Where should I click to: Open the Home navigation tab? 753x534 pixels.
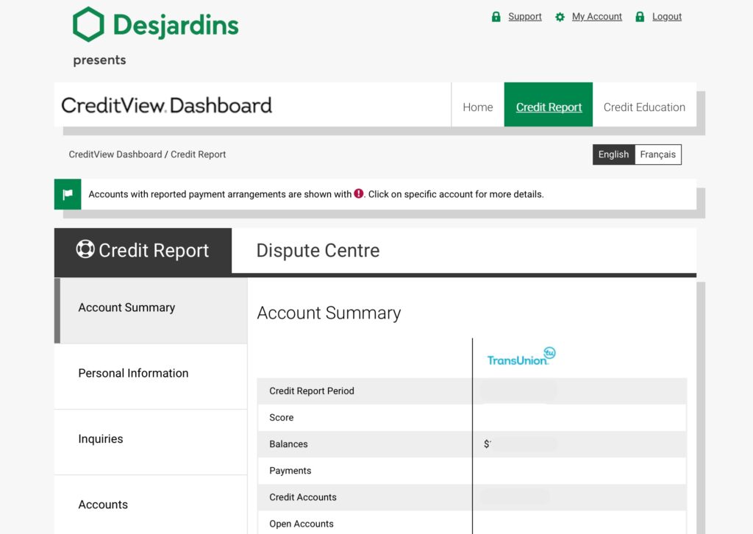coord(477,107)
